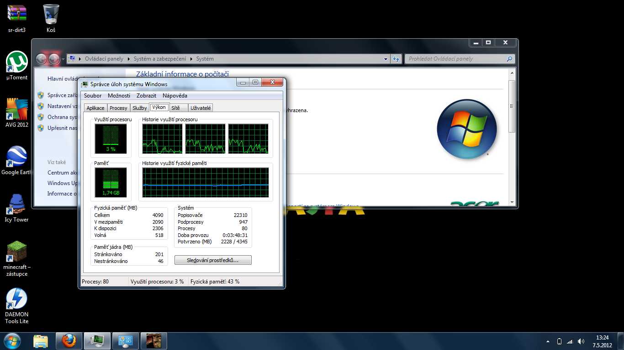Go forward in the Control Panel window
624x350 pixels.
54,59
